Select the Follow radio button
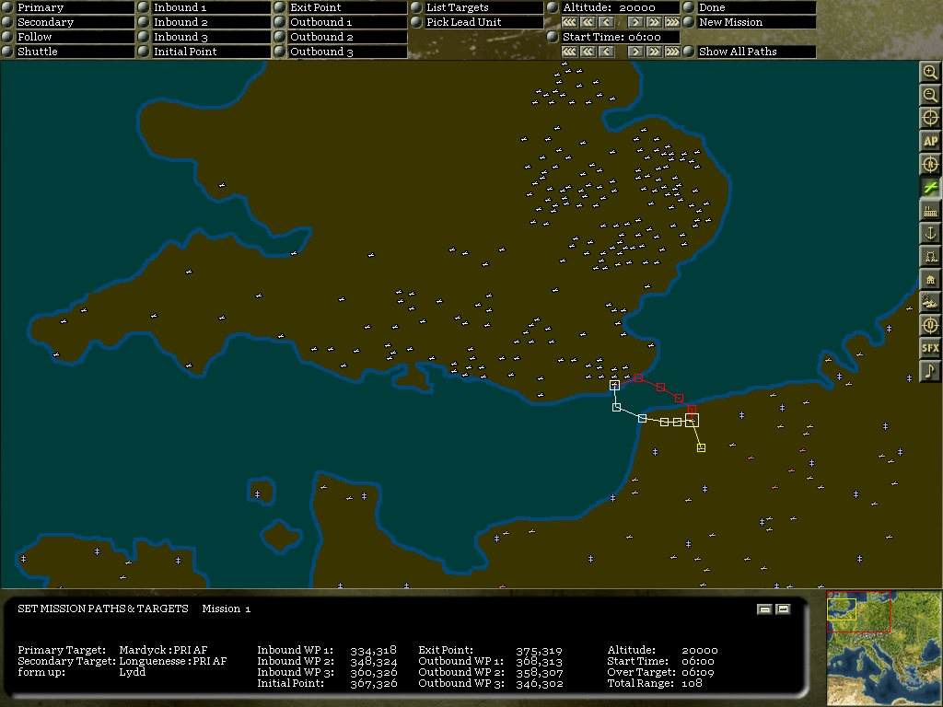Viewport: 943px width, 707px height. tap(7, 37)
